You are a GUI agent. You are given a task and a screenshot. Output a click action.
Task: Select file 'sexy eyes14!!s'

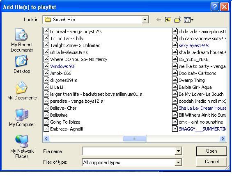pyautogui.click(x=191, y=45)
